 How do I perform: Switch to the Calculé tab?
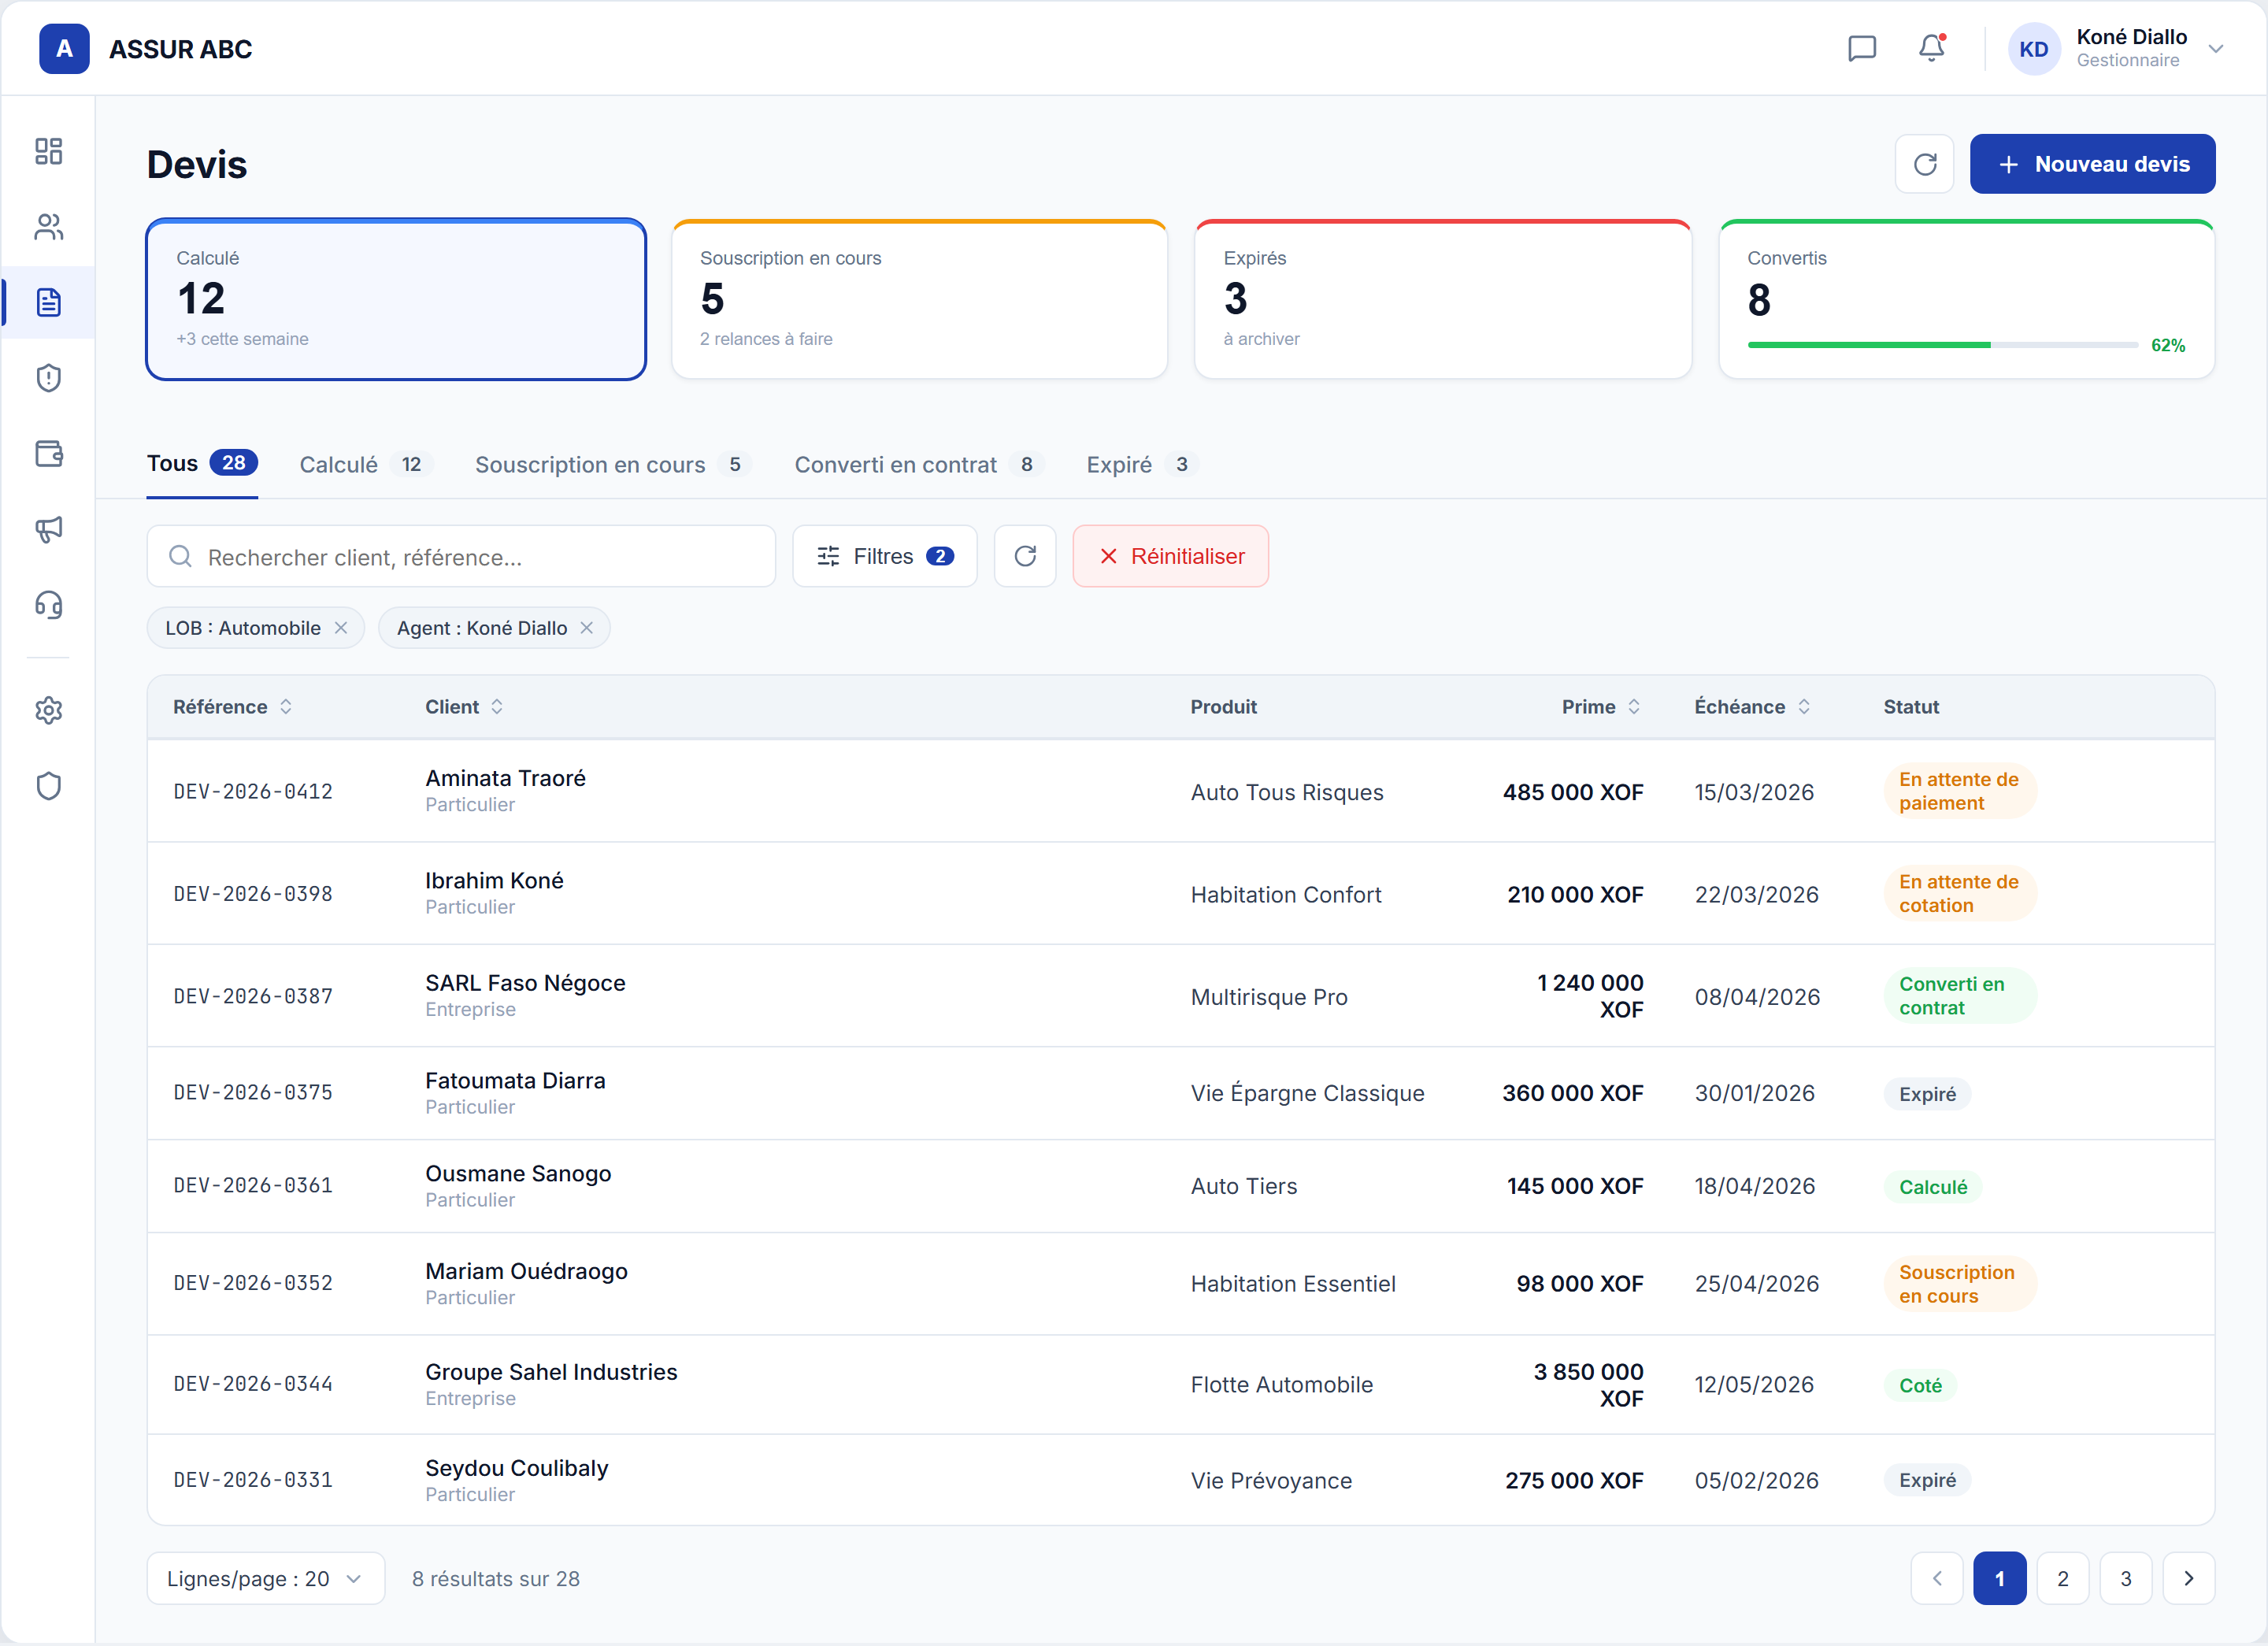[x=366, y=464]
